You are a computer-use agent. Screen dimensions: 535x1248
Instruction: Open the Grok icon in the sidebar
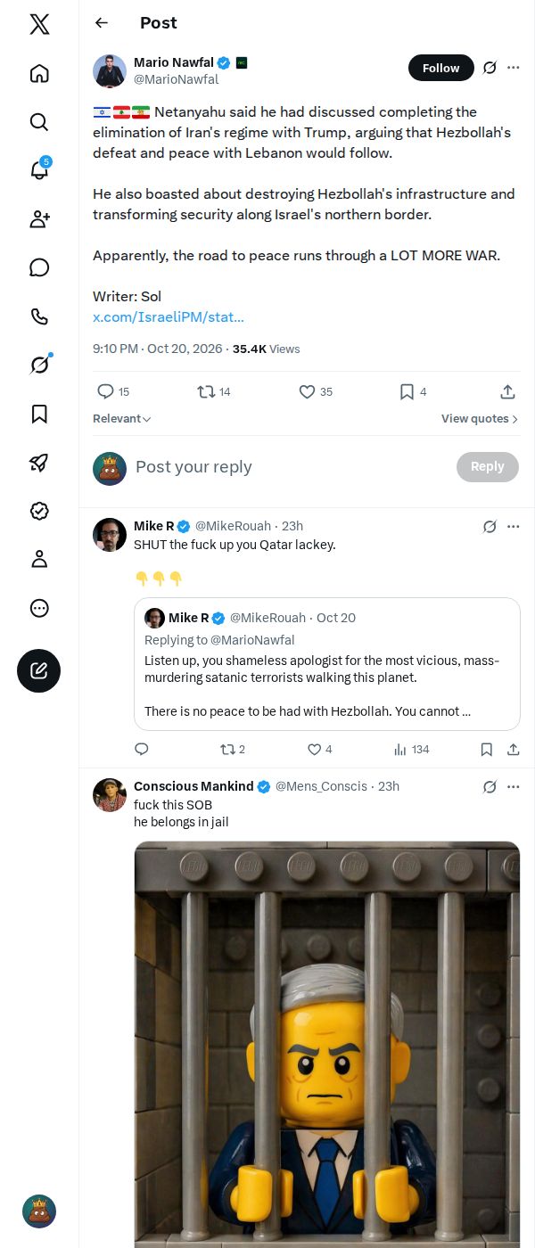tap(39, 365)
